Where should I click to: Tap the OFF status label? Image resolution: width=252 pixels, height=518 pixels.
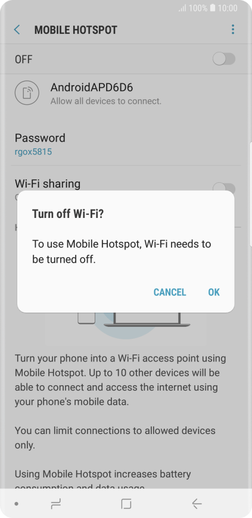tap(23, 60)
